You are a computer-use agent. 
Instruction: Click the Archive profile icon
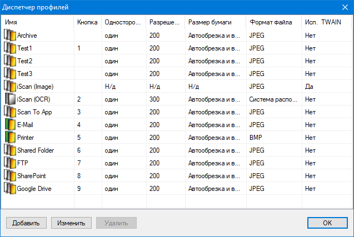coord(10,35)
